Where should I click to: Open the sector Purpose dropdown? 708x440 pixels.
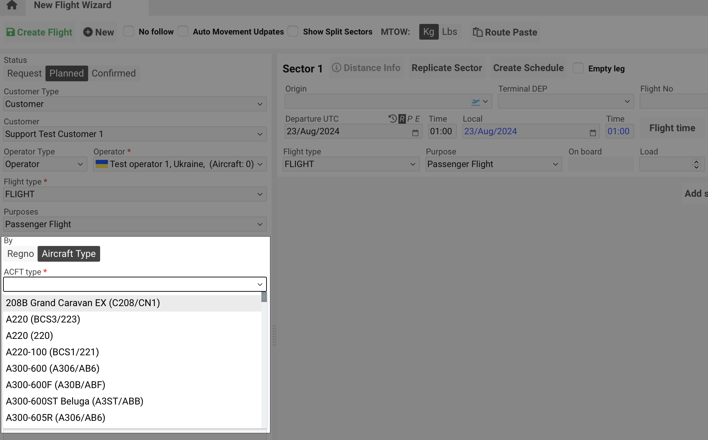click(493, 164)
